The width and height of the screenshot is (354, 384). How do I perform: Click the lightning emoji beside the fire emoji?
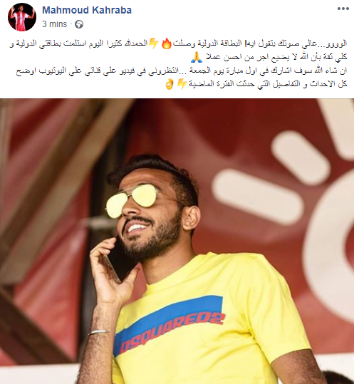tap(154, 43)
